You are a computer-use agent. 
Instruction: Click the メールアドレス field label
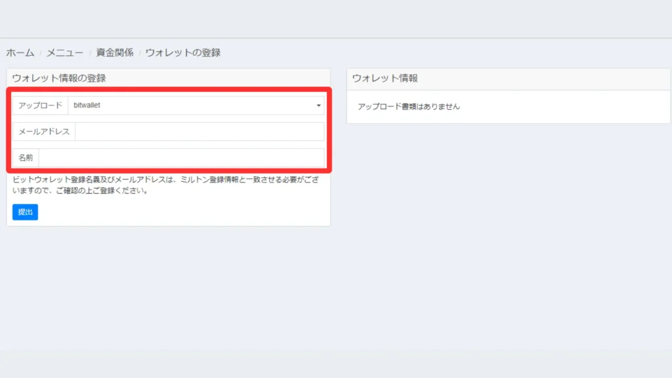[x=44, y=131]
